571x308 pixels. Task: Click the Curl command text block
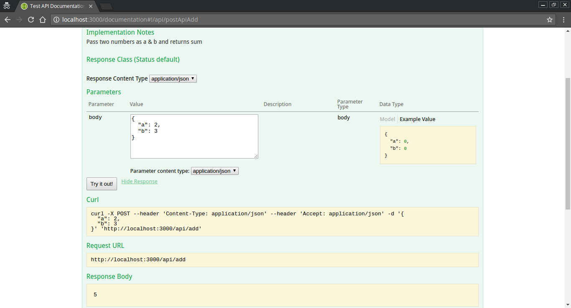point(283,222)
